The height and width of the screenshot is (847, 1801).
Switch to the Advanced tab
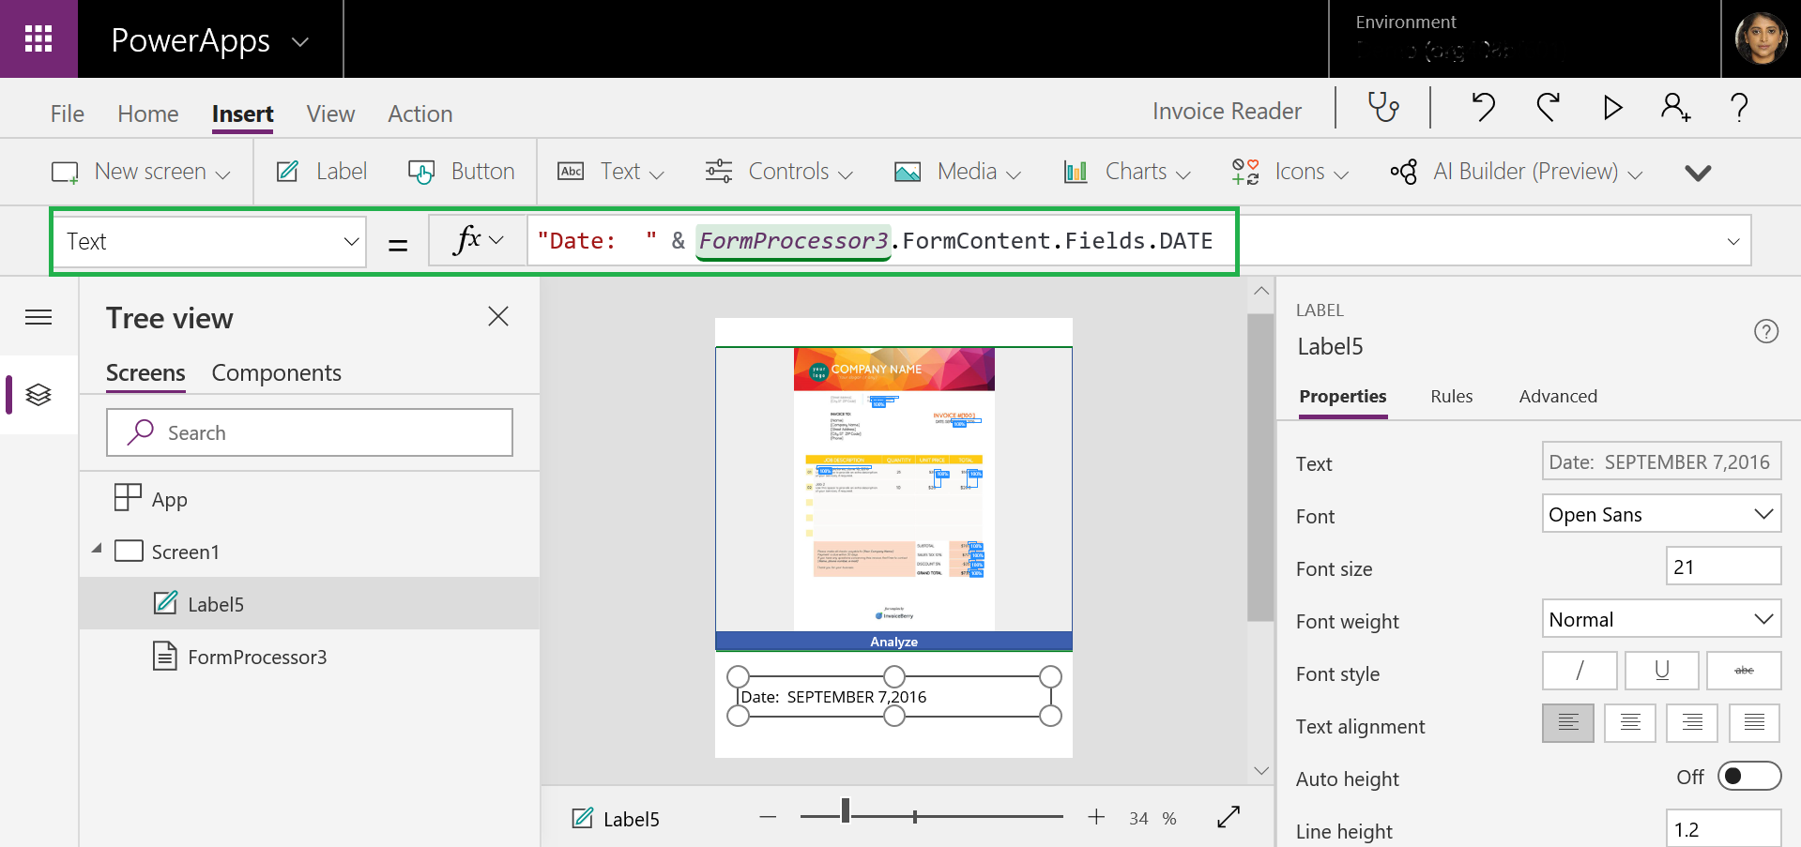point(1558,397)
